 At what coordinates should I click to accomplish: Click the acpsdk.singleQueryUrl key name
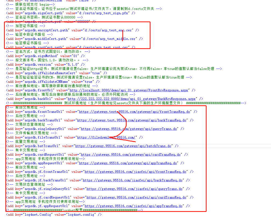(45, 129)
